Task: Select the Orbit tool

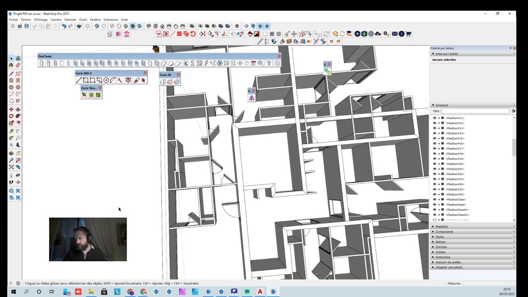Action: click(11, 153)
